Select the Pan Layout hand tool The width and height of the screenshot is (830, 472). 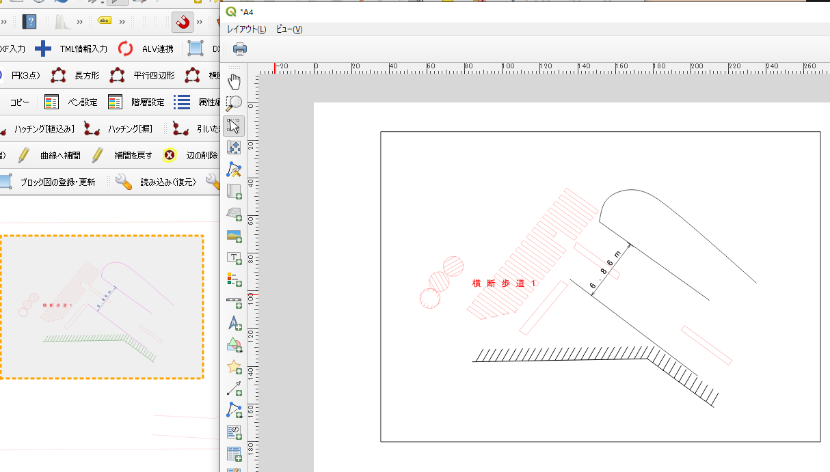pyautogui.click(x=234, y=82)
